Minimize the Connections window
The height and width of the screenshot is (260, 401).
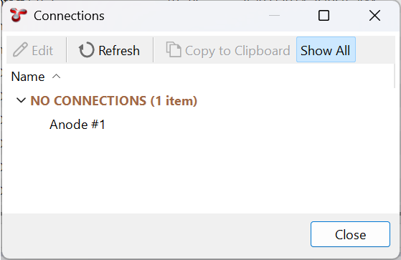coord(275,16)
